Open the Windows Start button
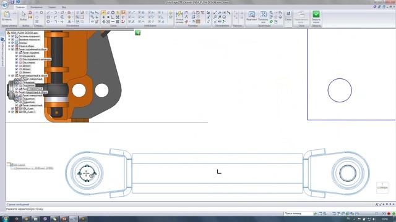 coord(5,219)
